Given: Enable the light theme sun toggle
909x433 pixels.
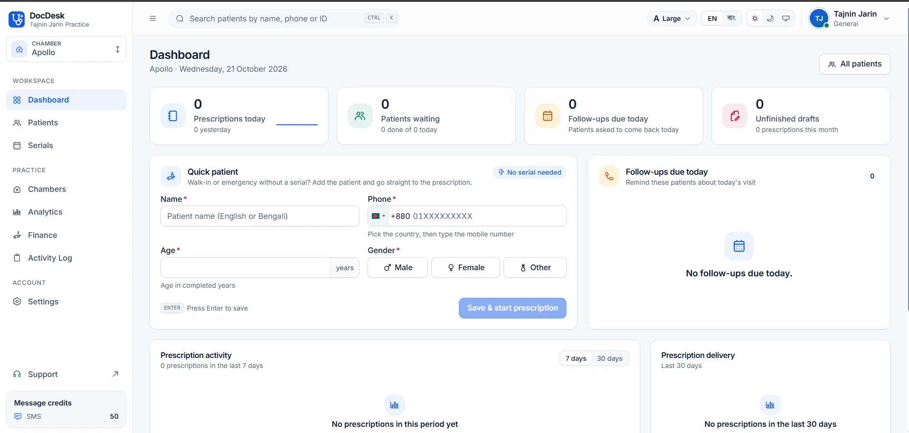Looking at the screenshot, I should pyautogui.click(x=755, y=19).
